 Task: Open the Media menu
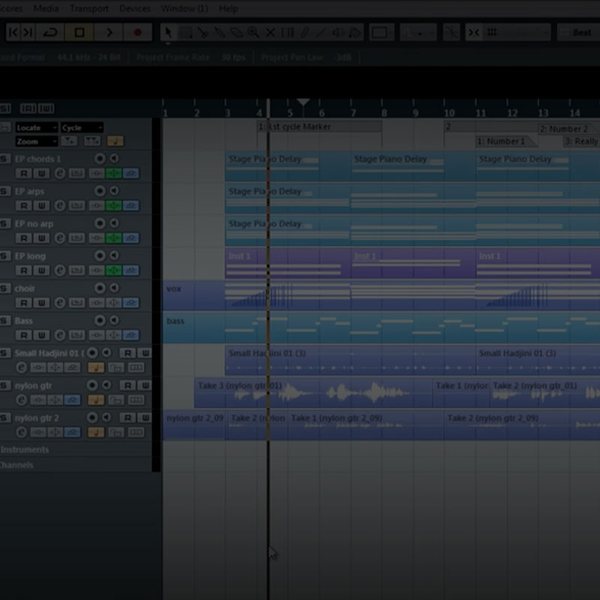point(46,8)
